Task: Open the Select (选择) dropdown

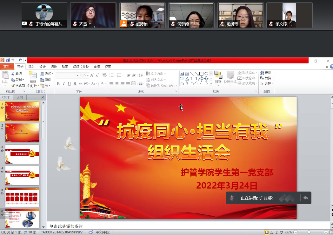Action: click(267, 83)
